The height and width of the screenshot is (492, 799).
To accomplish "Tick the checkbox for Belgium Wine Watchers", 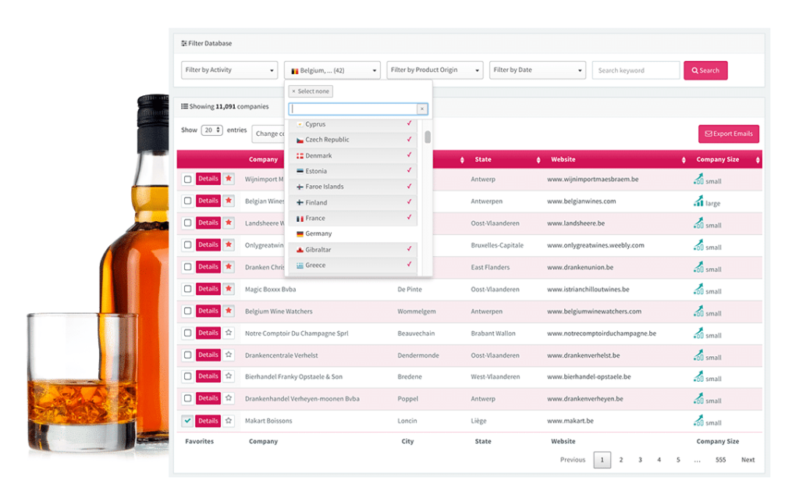I will pyautogui.click(x=187, y=311).
